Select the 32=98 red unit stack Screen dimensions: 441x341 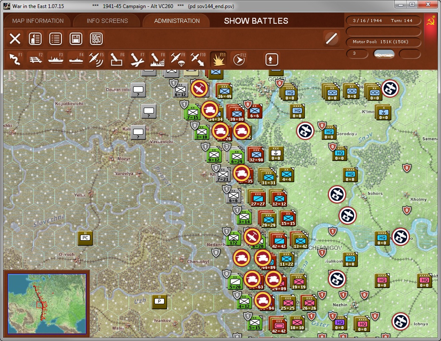256,155
